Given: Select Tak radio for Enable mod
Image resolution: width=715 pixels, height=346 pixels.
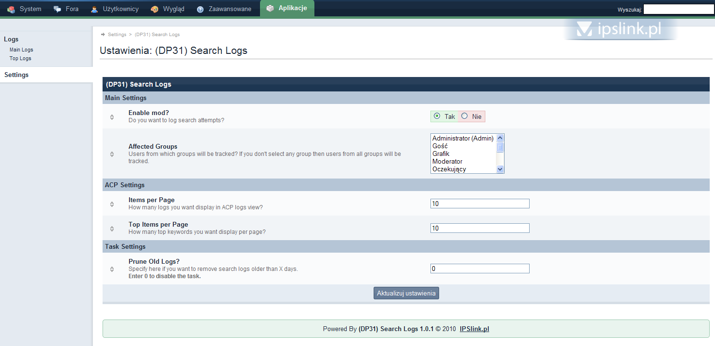Looking at the screenshot, I should (437, 116).
